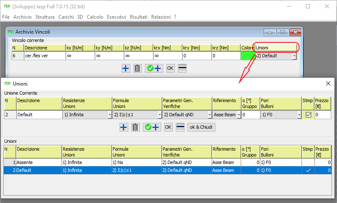Minimize the Archivio Vincoli window

pos(270,32)
